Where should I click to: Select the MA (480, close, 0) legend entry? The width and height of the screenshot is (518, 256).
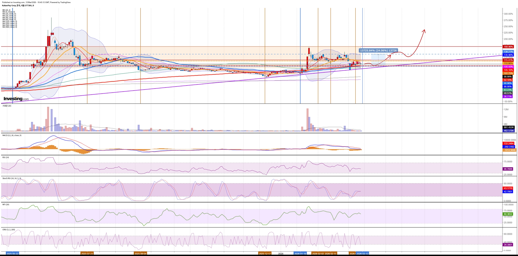10,27
